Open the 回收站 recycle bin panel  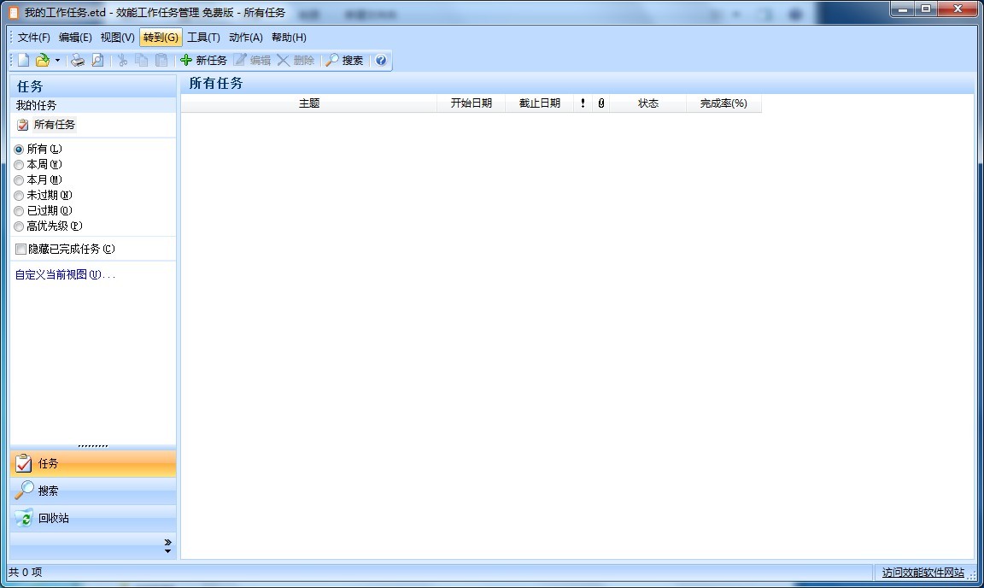point(53,518)
